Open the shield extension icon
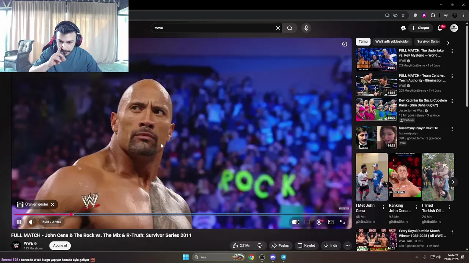Viewport: 469px width, 263px height. (x=415, y=15)
